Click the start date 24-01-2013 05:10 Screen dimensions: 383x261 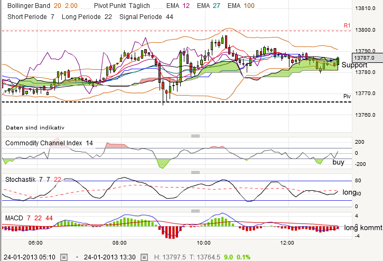pos(30,257)
